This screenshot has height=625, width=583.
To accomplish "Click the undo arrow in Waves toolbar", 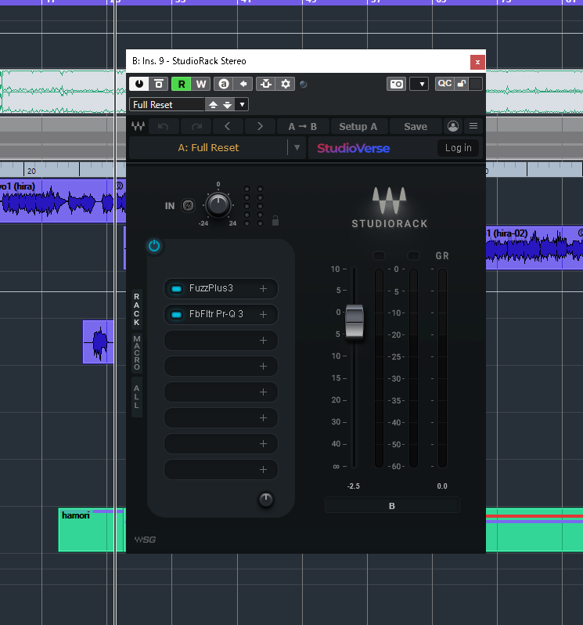I will tap(164, 126).
